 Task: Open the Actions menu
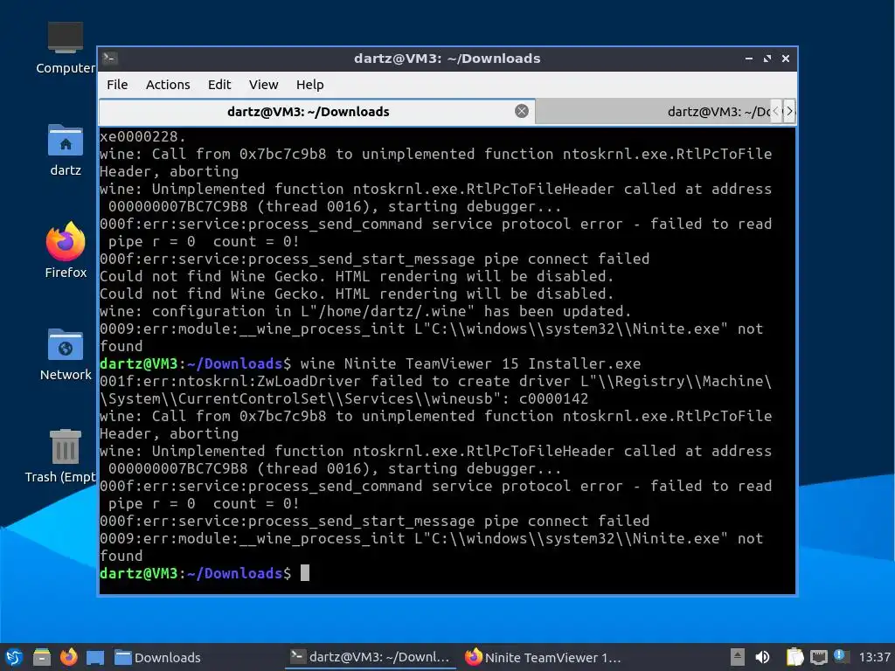pyautogui.click(x=168, y=85)
